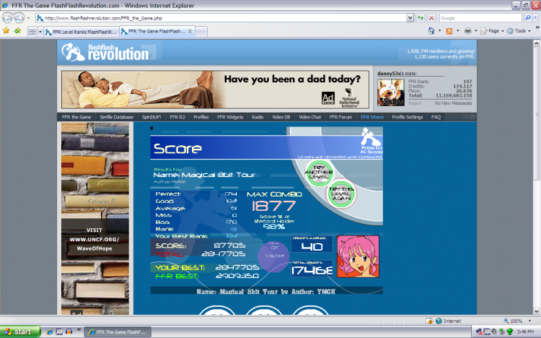Click Try Another Level circle button
The width and height of the screenshot is (541, 338).
[x=319, y=172]
